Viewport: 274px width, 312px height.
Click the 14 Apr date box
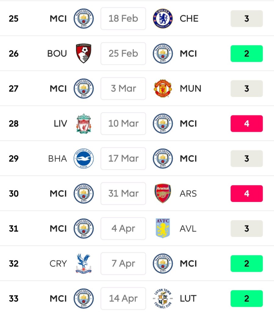click(x=123, y=298)
